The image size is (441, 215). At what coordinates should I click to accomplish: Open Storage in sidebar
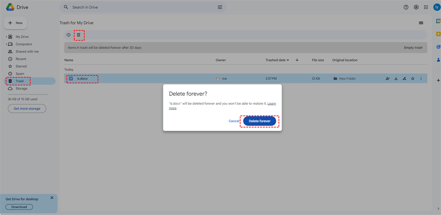[21, 89]
